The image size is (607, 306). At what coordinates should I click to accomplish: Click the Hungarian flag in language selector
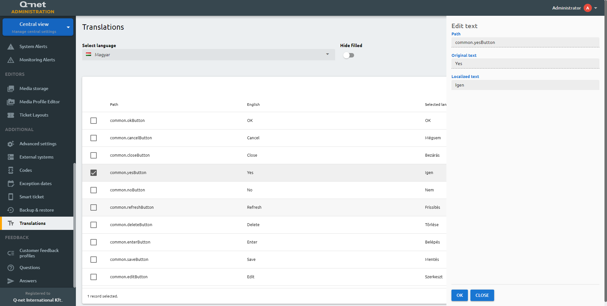pyautogui.click(x=89, y=55)
